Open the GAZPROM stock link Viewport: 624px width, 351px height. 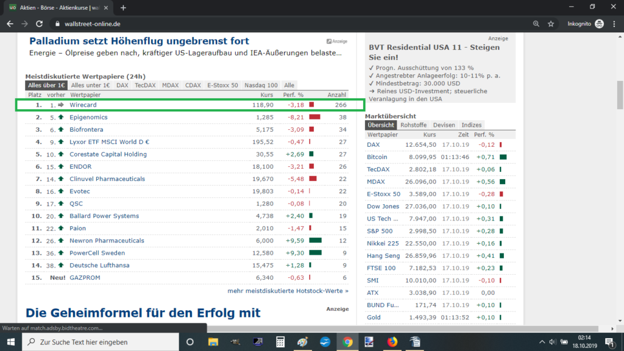click(85, 278)
